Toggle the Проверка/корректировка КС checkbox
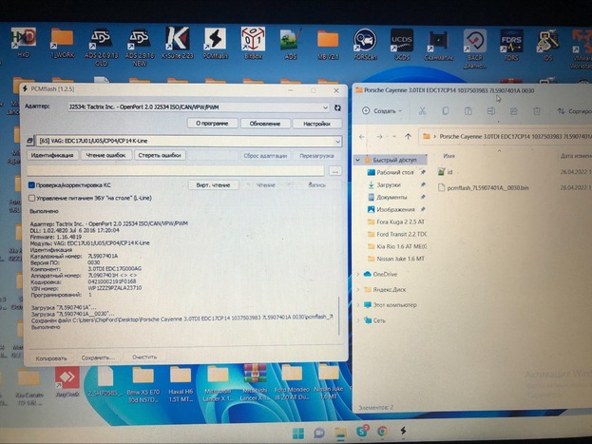Image resolution: width=592 pixels, height=444 pixels. coord(31,184)
